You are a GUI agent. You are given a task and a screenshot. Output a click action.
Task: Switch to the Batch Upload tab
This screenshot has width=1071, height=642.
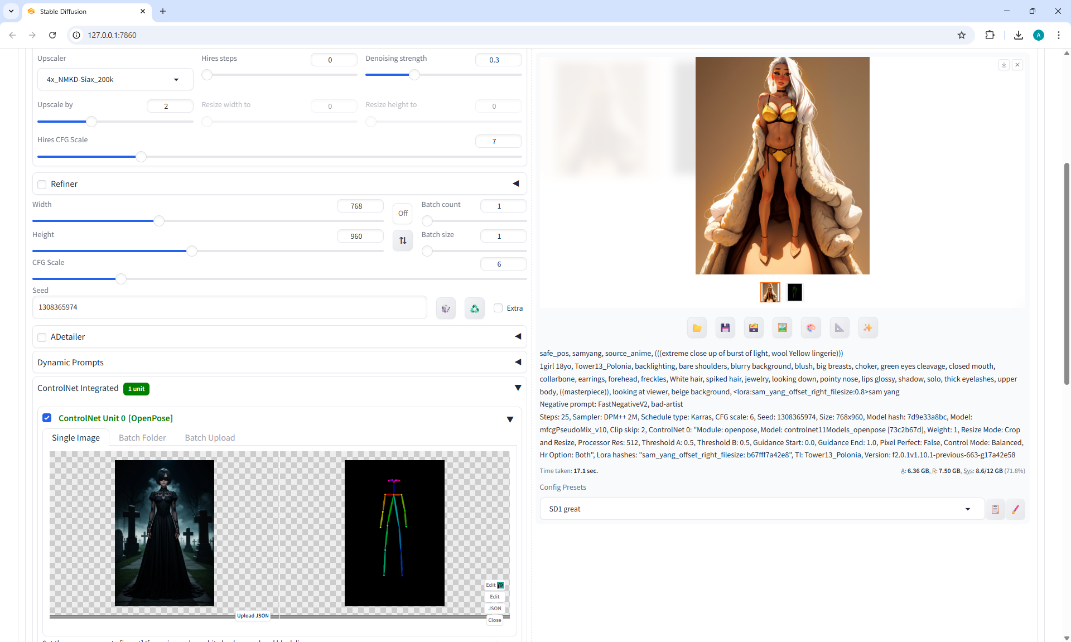[210, 438]
